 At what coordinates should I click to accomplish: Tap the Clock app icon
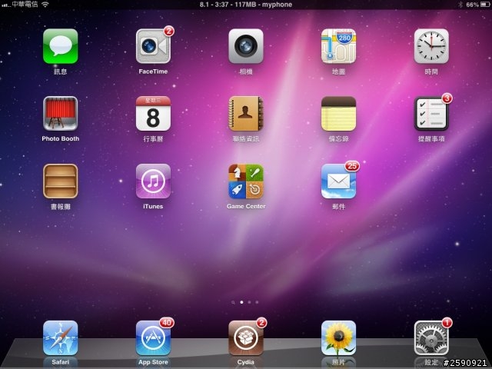(x=431, y=46)
